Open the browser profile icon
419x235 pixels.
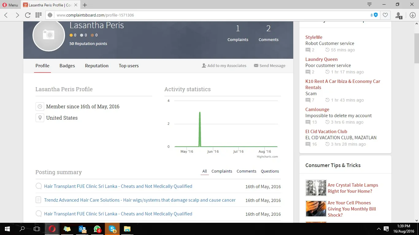(398, 15)
